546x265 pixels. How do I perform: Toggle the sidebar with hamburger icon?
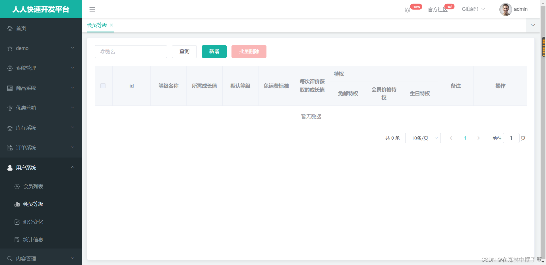click(x=92, y=9)
